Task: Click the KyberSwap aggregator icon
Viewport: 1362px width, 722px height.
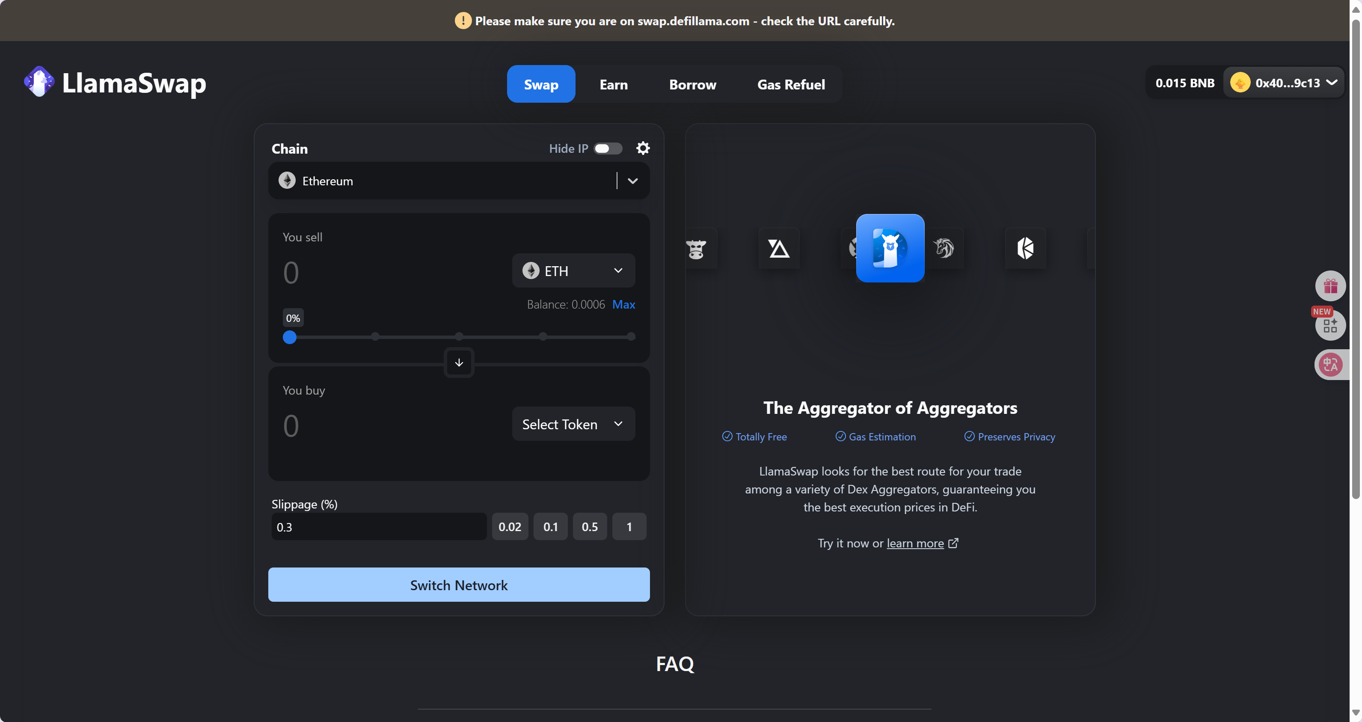Action: coord(1025,248)
